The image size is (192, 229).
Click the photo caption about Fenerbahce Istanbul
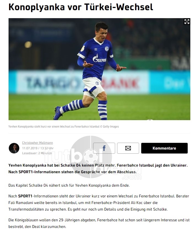[64, 126]
